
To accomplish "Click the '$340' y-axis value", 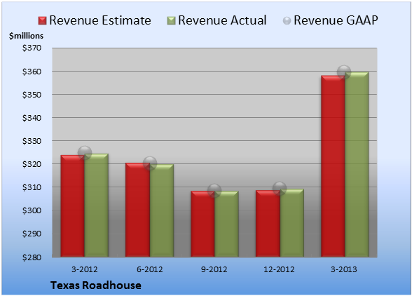I will [x=32, y=118].
